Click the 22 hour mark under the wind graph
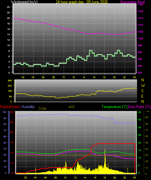 point(124,77)
